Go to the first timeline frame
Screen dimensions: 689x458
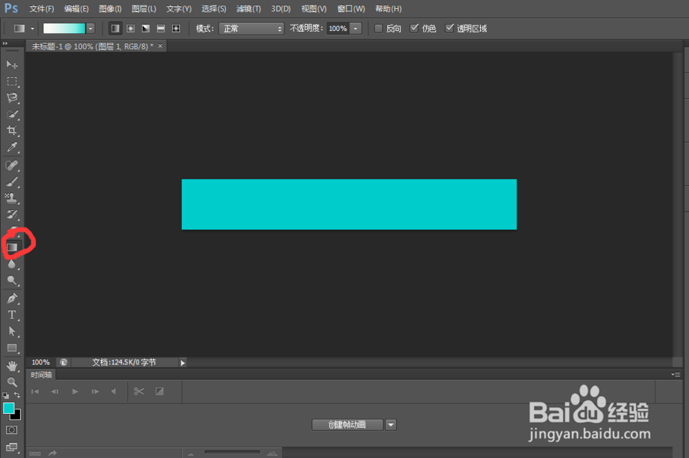click(x=35, y=391)
